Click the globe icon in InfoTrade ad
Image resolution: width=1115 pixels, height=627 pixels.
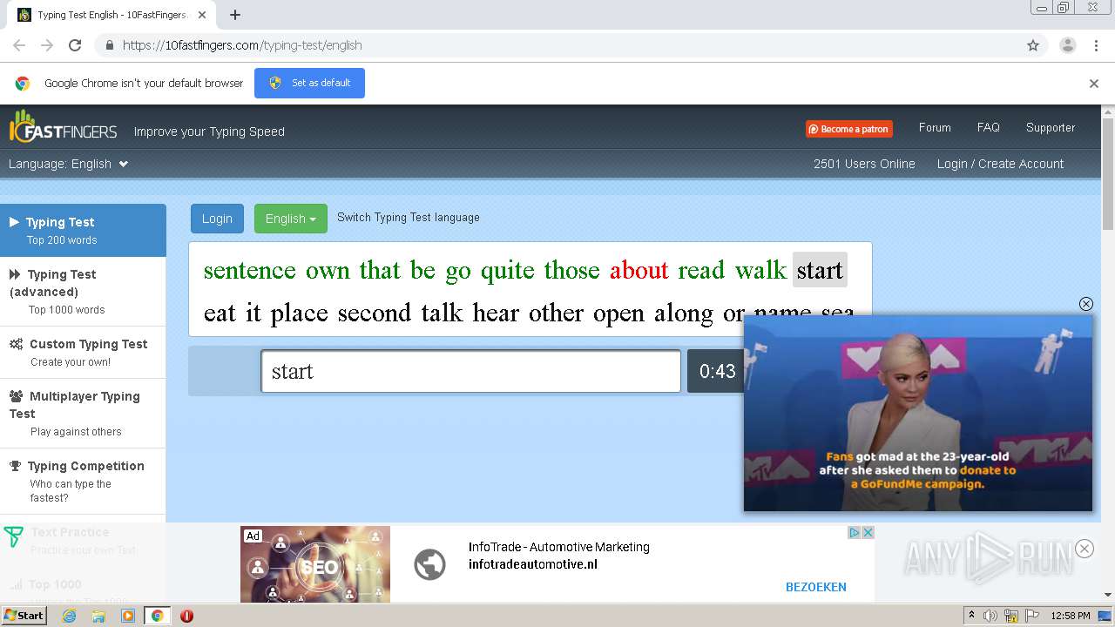pos(429,564)
